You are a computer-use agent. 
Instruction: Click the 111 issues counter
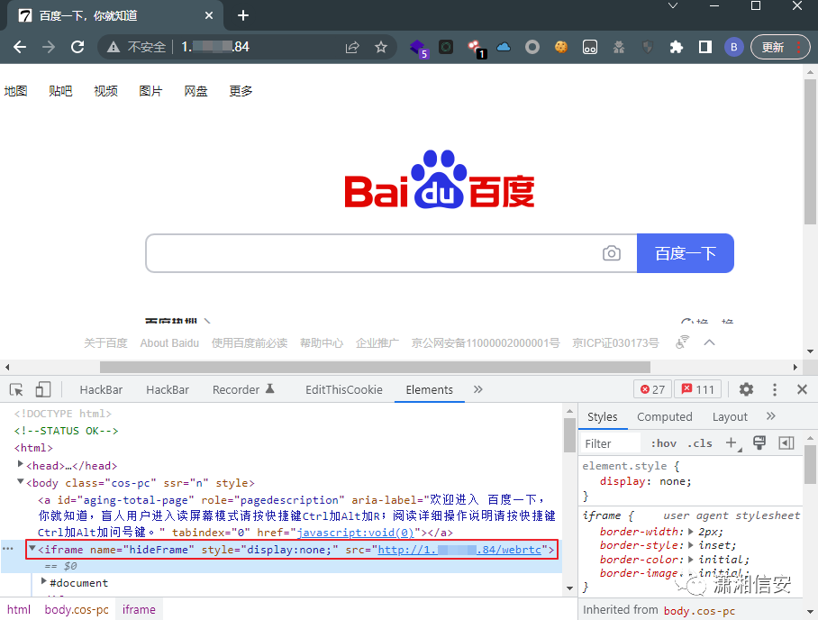pos(698,389)
